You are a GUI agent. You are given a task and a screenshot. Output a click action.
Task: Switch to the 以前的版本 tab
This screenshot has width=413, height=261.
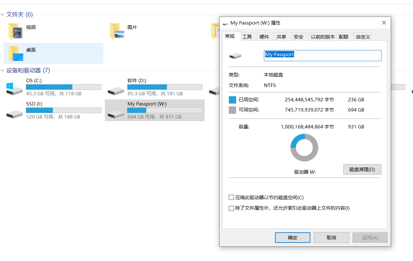323,37
